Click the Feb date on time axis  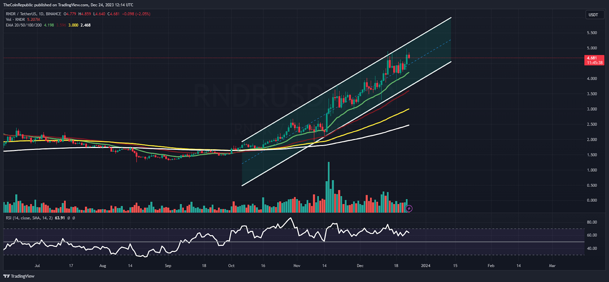491,266
